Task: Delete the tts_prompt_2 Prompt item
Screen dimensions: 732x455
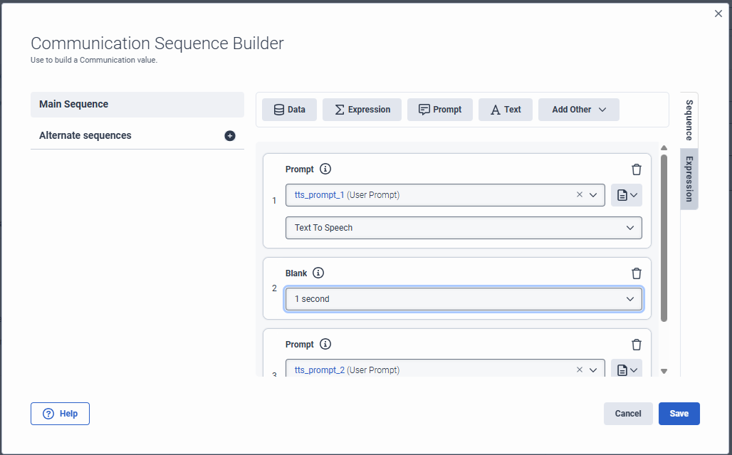Action: [x=637, y=345]
